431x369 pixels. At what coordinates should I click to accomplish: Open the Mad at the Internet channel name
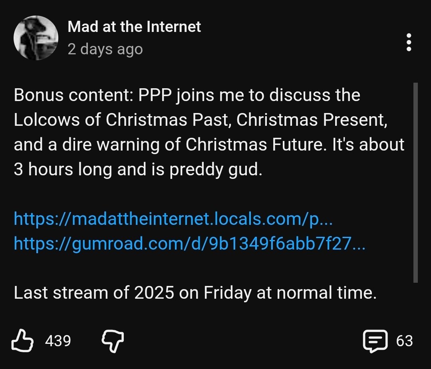(134, 27)
